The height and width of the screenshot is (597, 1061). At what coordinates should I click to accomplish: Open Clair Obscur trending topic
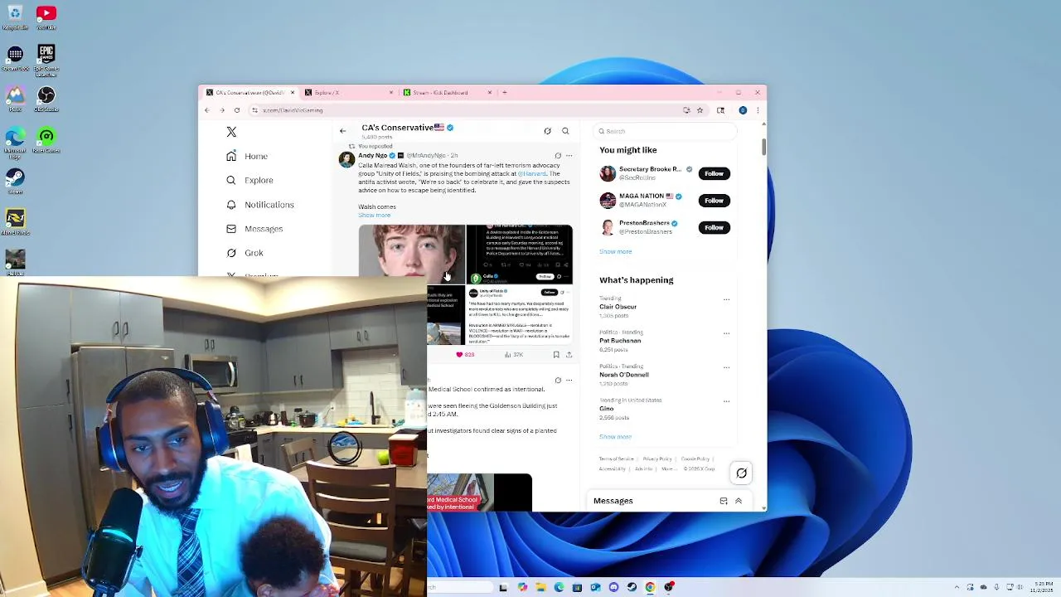coord(618,307)
